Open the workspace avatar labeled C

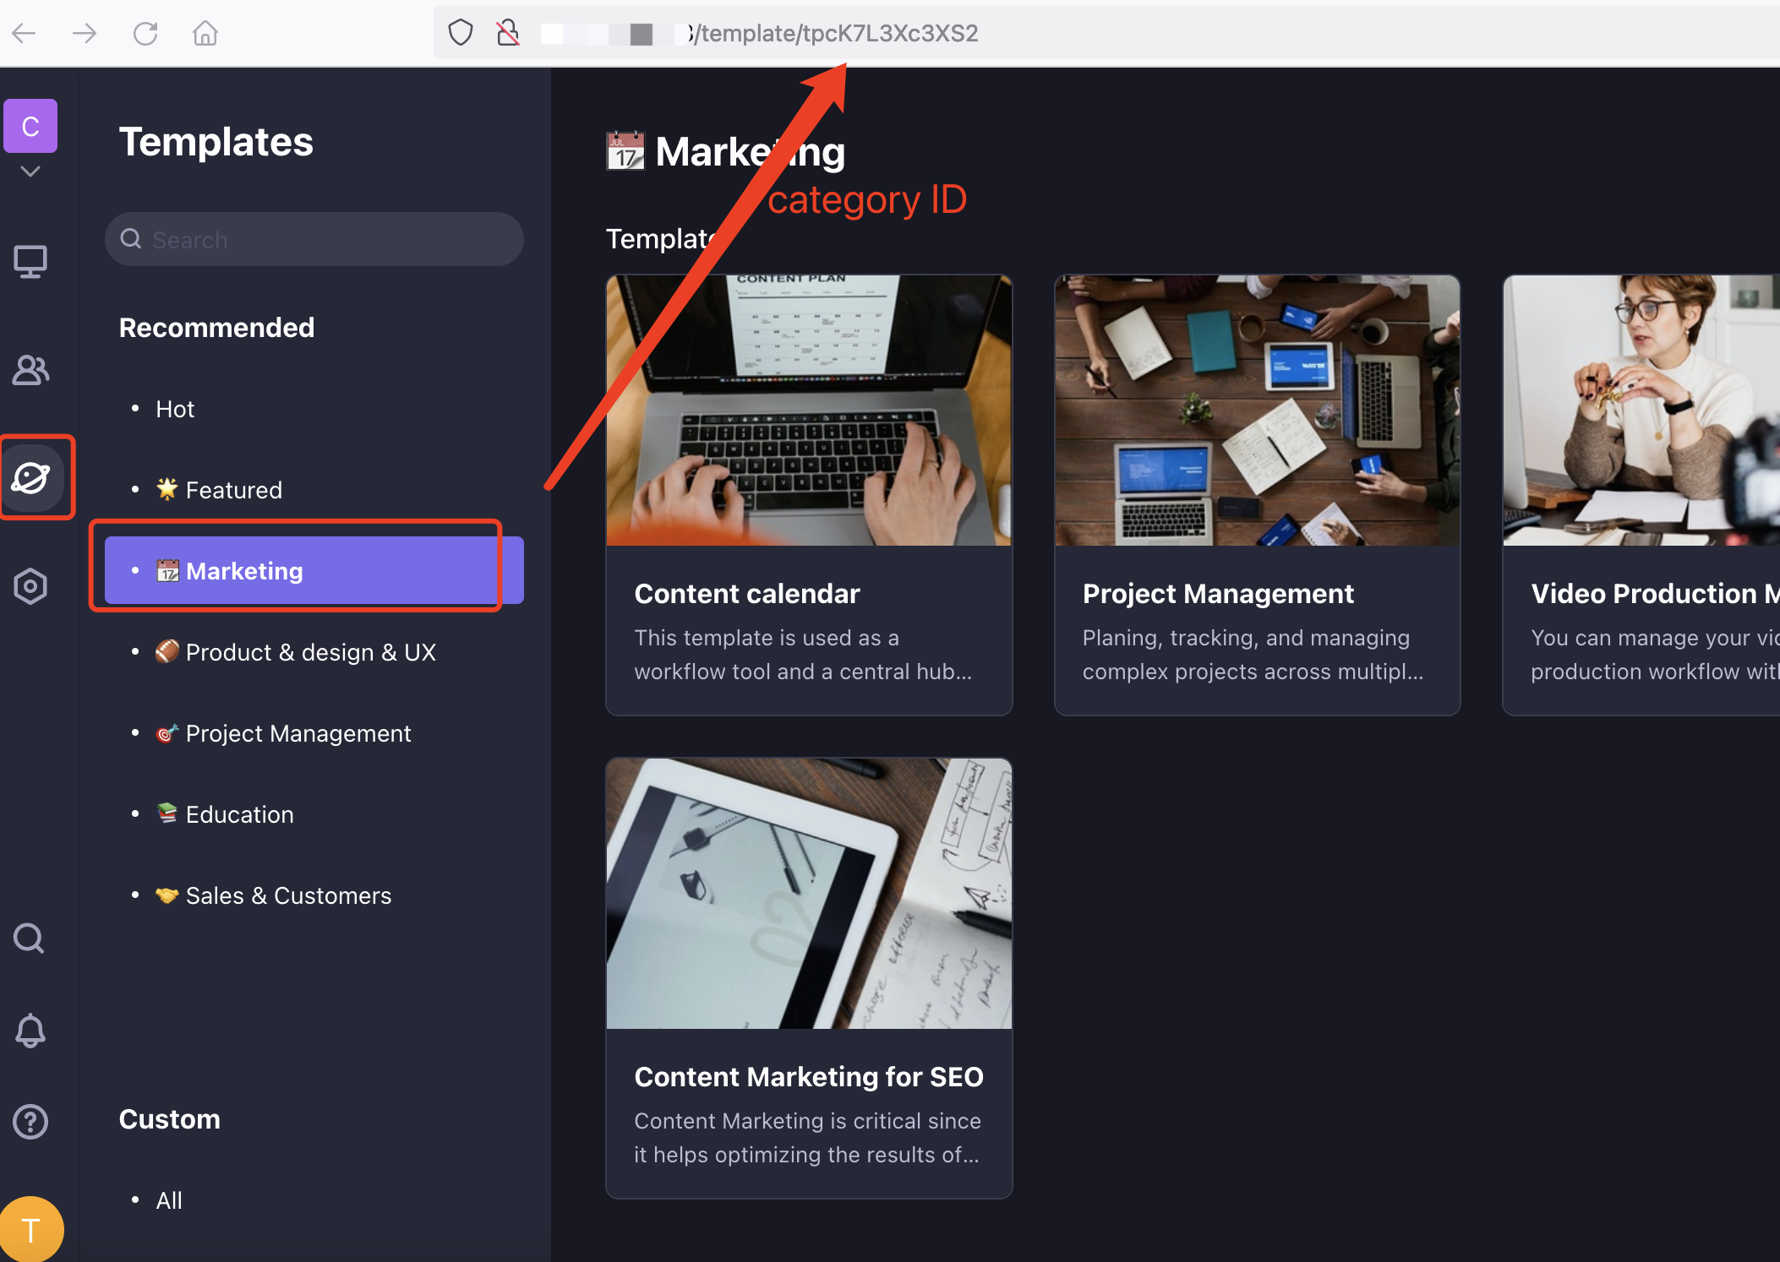[30, 126]
